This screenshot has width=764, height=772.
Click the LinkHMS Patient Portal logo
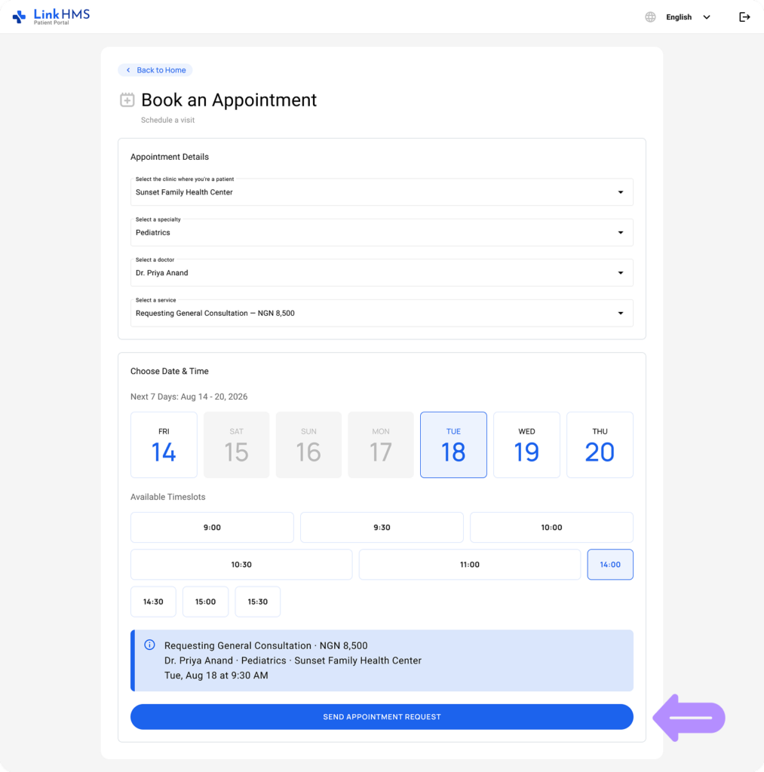pos(51,17)
